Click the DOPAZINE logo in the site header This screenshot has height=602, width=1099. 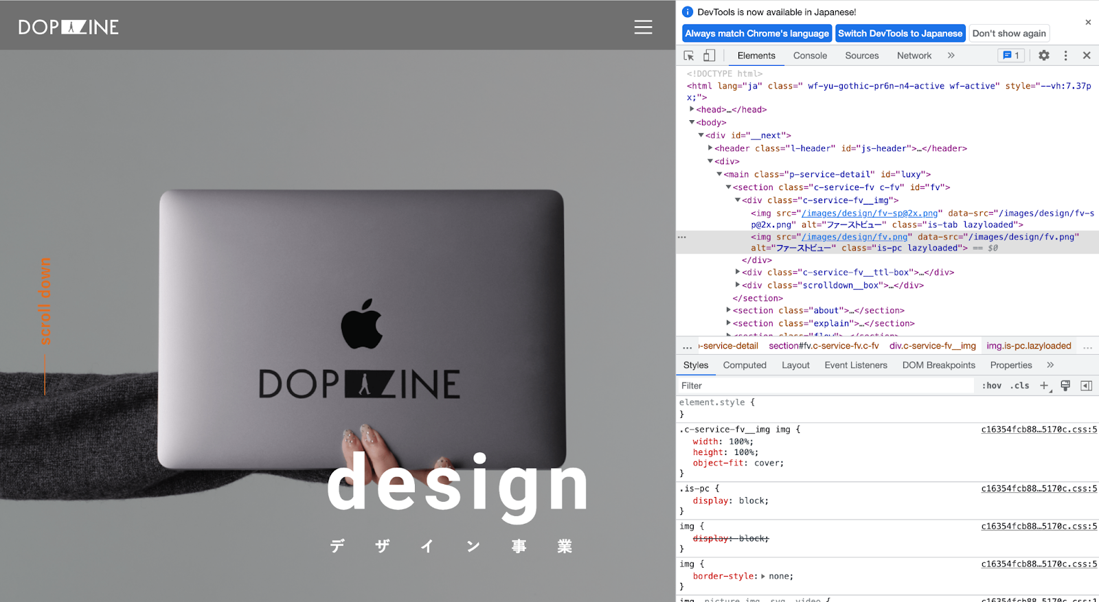click(x=69, y=27)
